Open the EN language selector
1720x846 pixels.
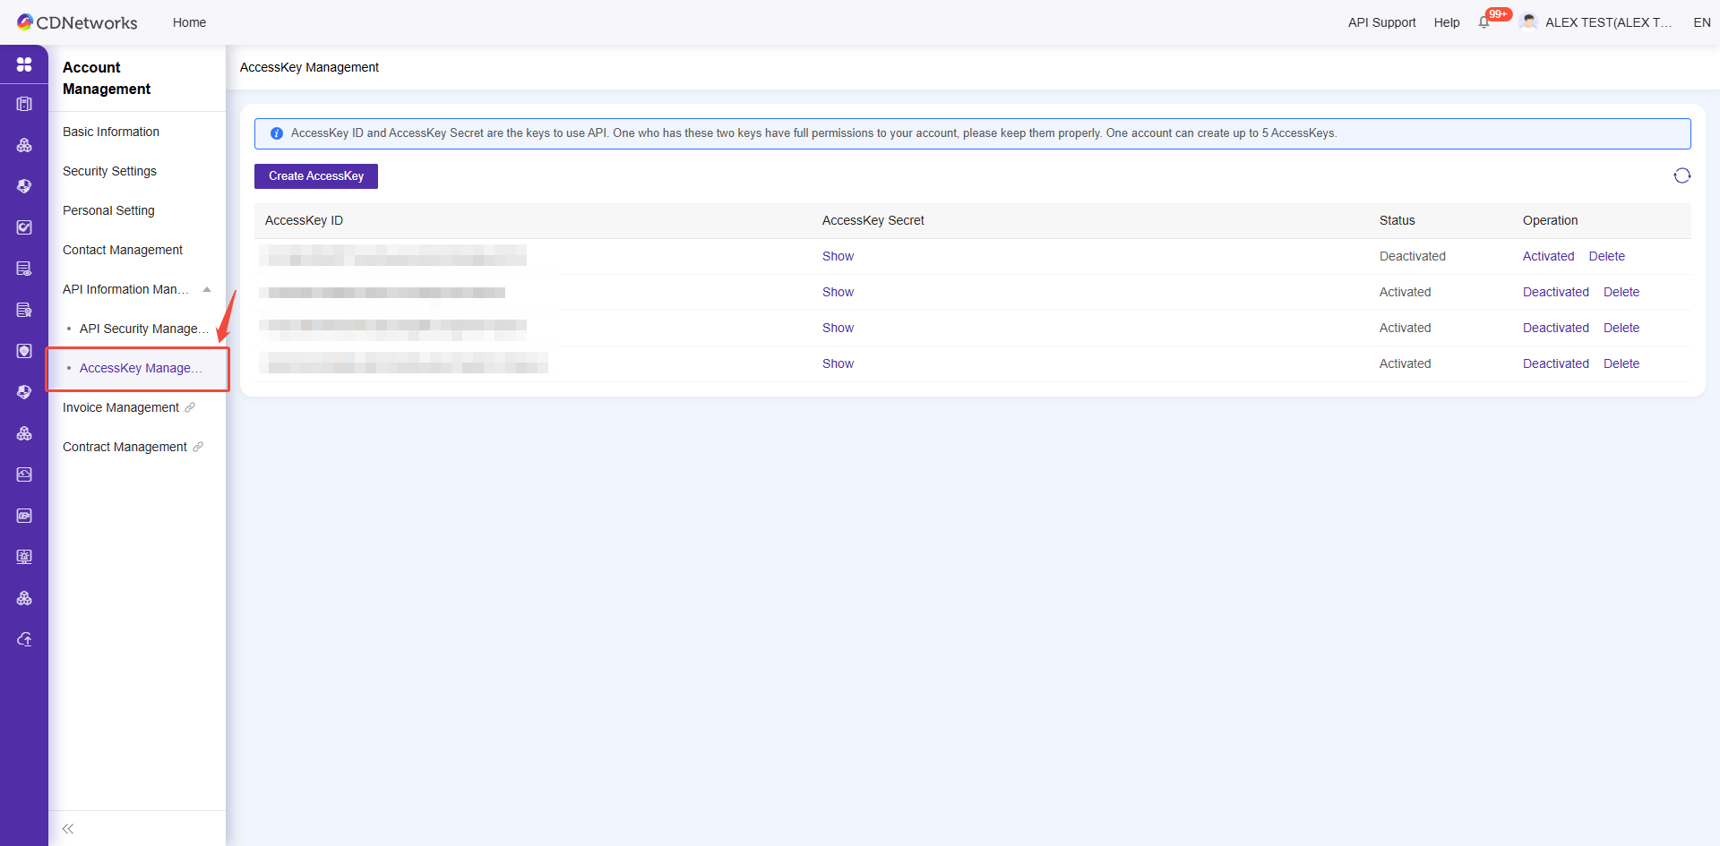pyautogui.click(x=1702, y=22)
